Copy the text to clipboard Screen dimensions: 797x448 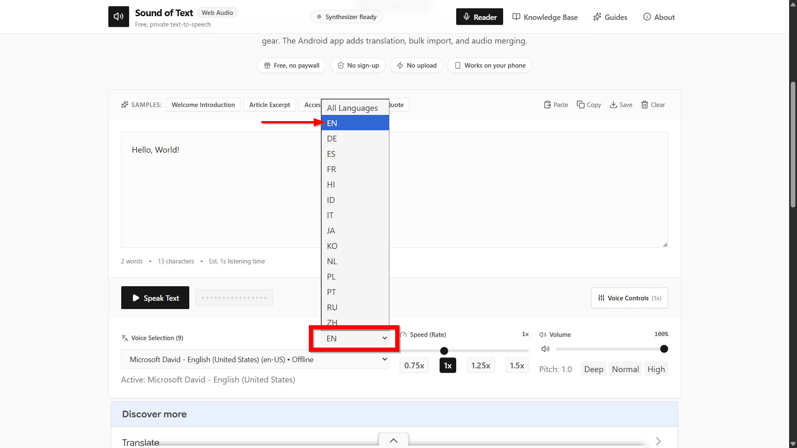(x=589, y=105)
